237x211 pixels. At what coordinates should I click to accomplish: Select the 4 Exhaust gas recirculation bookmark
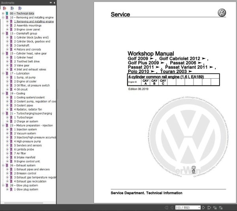pyautogui.click(x=30, y=181)
